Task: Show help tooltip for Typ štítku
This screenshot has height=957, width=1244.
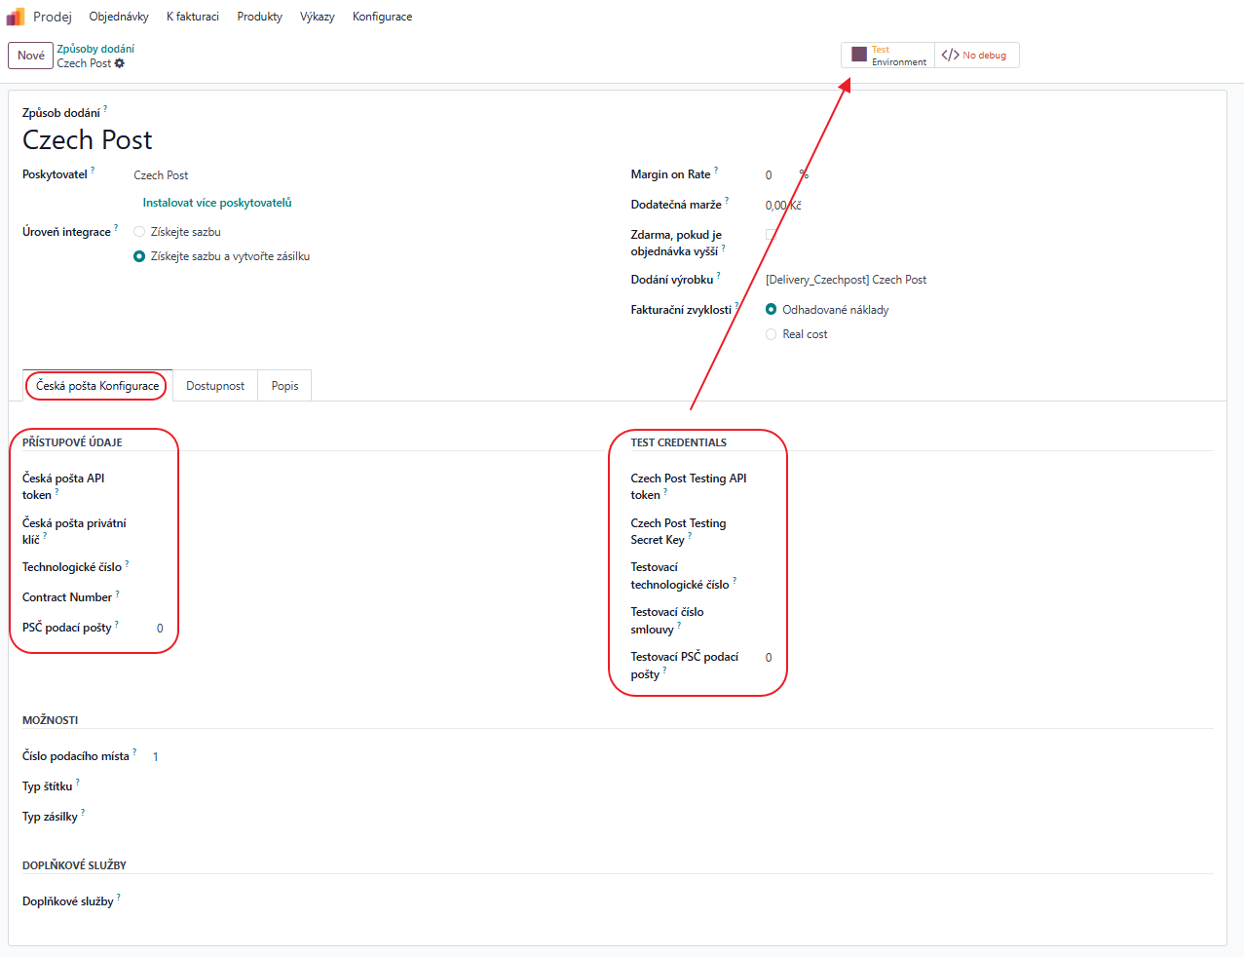Action: point(78,782)
